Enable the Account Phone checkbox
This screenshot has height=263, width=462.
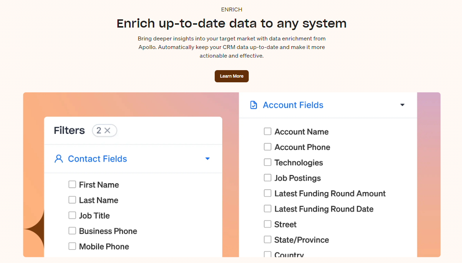coord(268,147)
